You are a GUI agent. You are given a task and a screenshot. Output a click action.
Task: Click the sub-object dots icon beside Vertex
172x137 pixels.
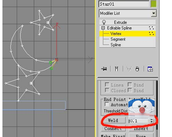point(151,34)
